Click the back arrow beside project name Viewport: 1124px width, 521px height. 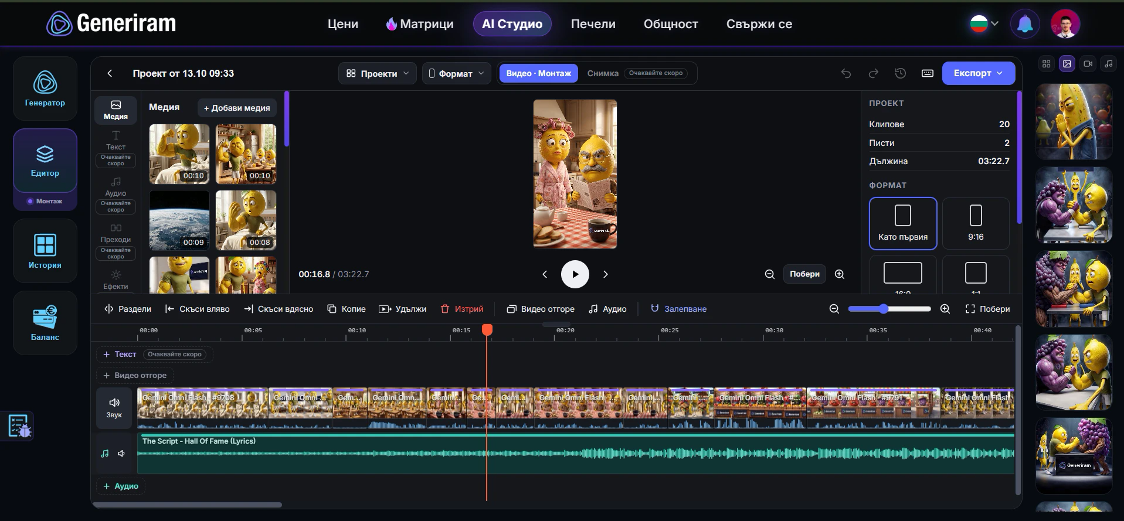[x=110, y=73]
